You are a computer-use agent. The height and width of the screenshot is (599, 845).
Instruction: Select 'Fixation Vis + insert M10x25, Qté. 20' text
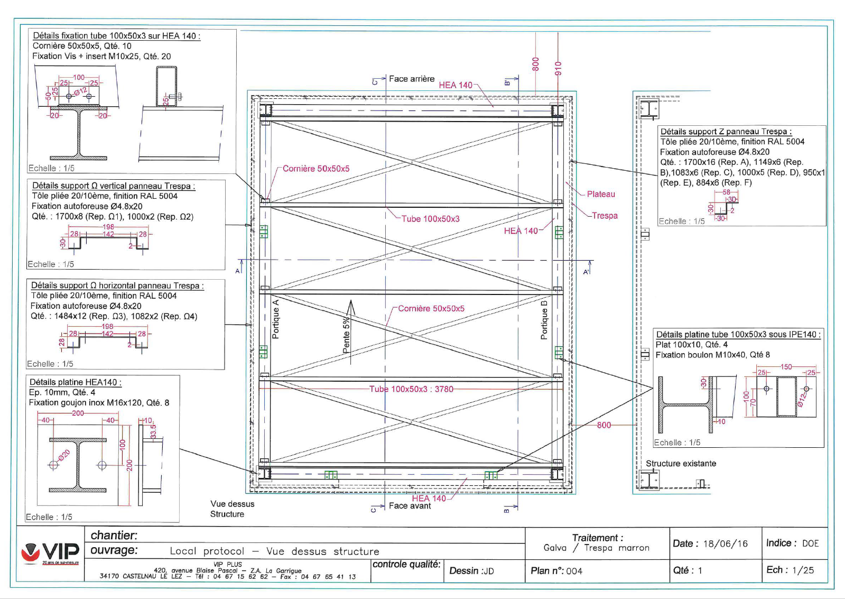click(x=101, y=56)
